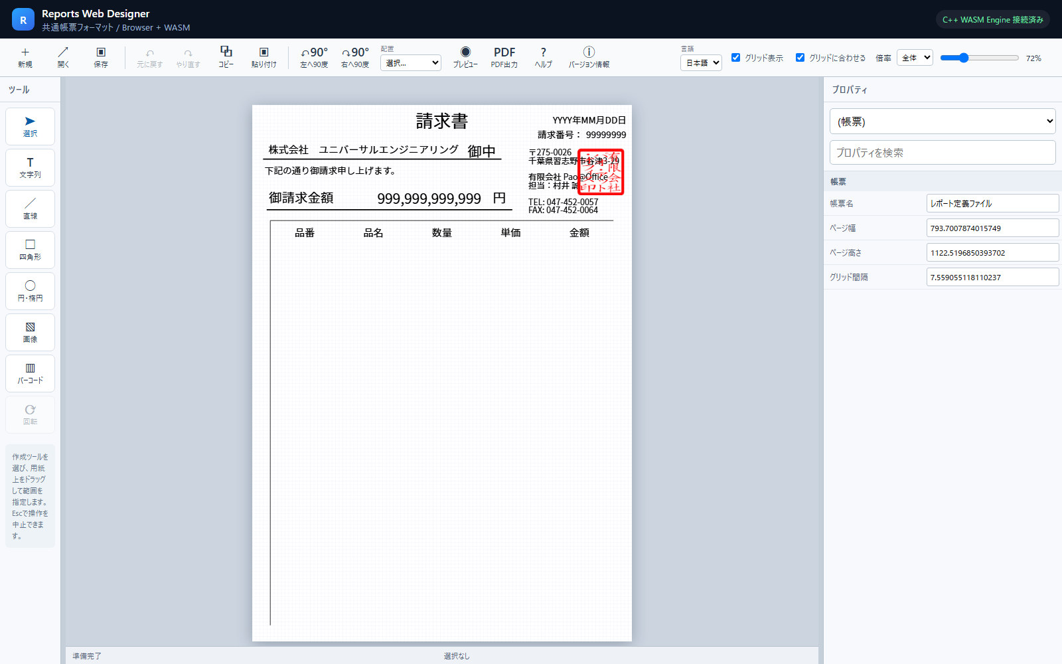
Task: Select the 請求書 title on canvas
Action: pyautogui.click(x=442, y=121)
